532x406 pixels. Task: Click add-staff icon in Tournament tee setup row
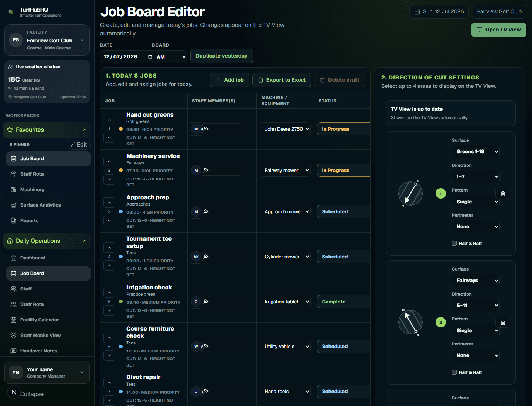pos(206,257)
